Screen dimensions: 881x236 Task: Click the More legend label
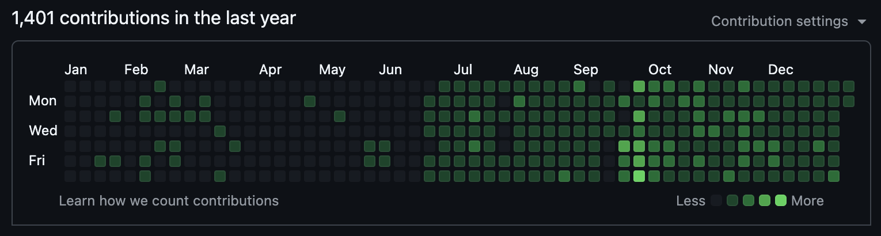point(807,201)
